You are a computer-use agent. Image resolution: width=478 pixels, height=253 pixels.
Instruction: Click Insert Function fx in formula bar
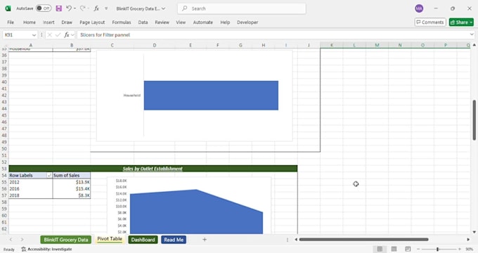(67, 35)
